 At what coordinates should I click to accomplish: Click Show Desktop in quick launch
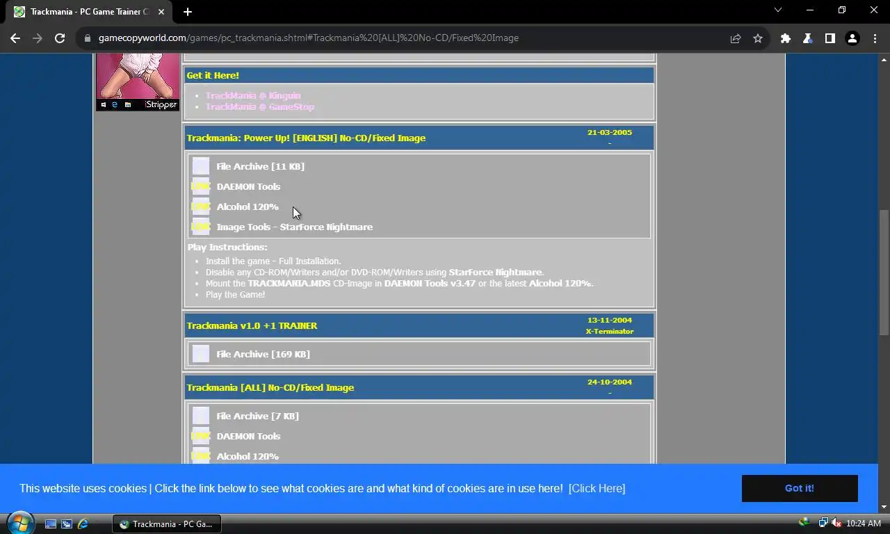click(x=51, y=524)
